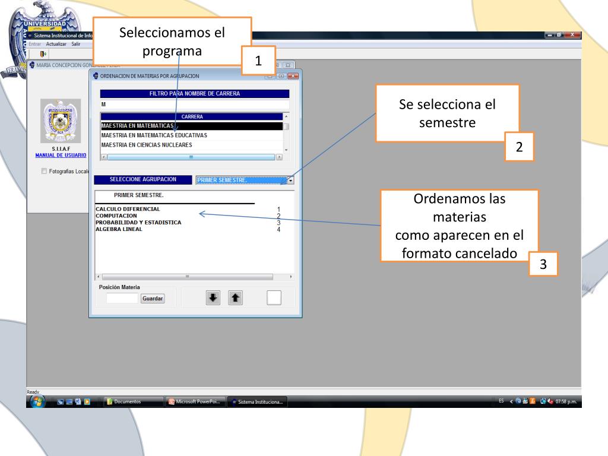Click the Guardar button
Viewport: 608px width, 456px height.
coord(153,299)
